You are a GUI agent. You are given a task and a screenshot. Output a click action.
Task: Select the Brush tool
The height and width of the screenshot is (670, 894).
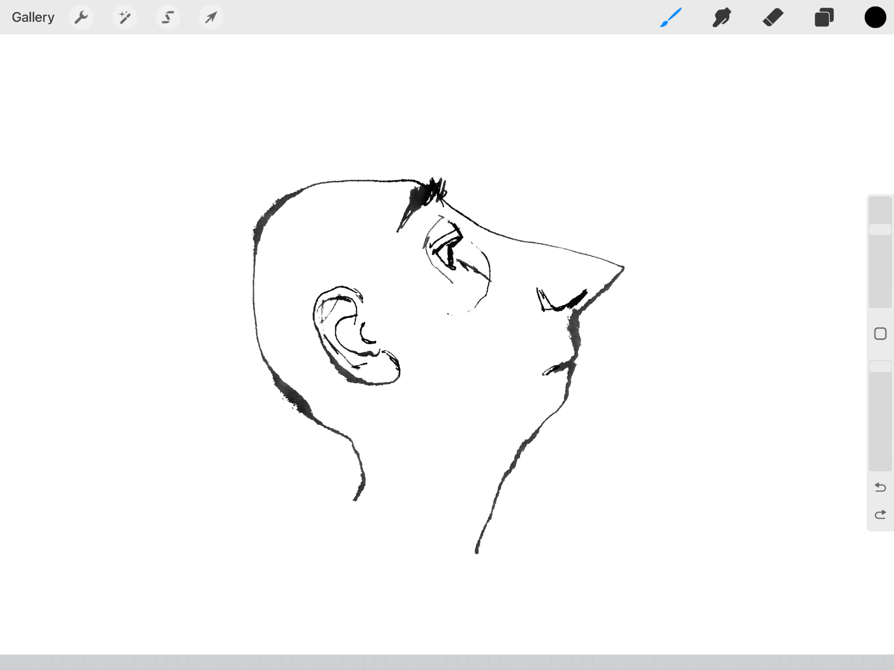tap(670, 17)
